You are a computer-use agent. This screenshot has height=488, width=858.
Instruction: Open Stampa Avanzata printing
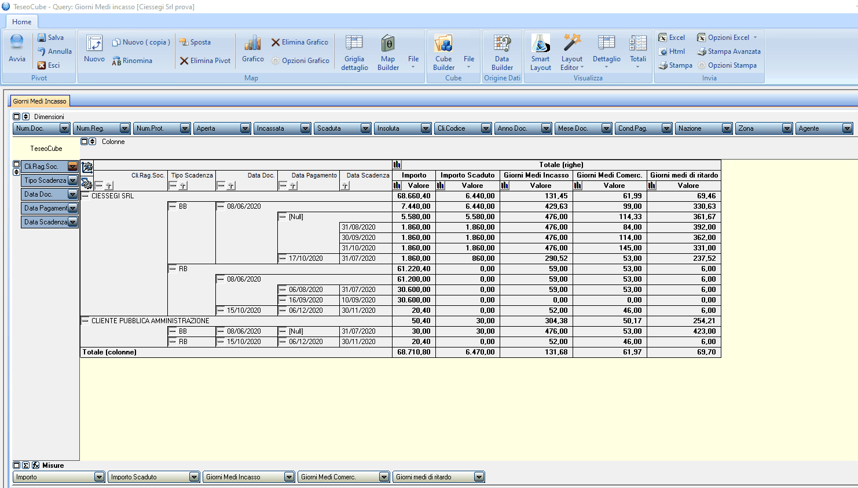click(729, 51)
